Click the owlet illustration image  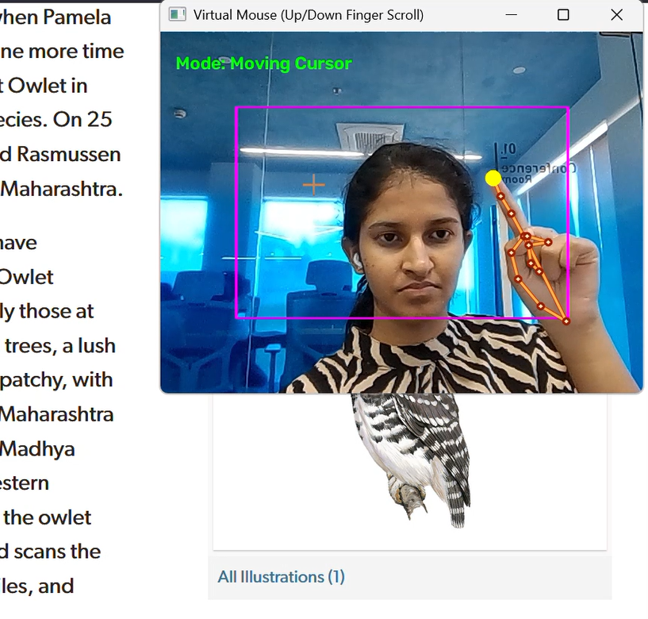pyautogui.click(x=412, y=460)
